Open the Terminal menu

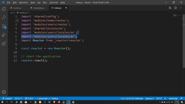pyautogui.click(x=54, y=3)
